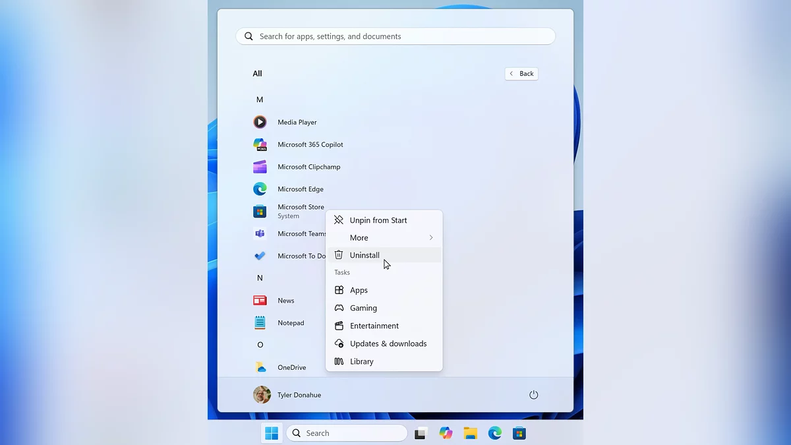Click the Microsoft Store System label
The width and height of the screenshot is (791, 445).
[x=301, y=211]
